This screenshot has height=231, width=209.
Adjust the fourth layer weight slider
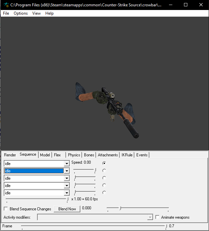(85, 185)
